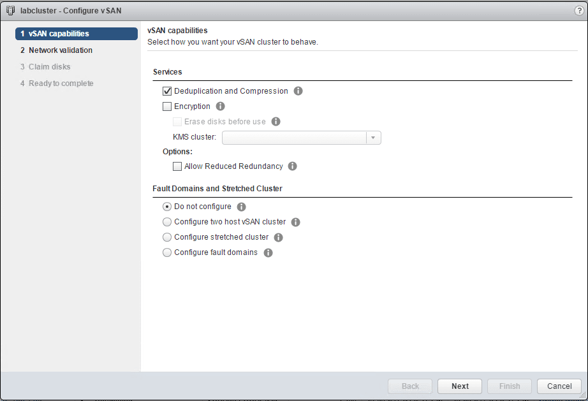Click info icon for two host vSAN cluster

(296, 222)
